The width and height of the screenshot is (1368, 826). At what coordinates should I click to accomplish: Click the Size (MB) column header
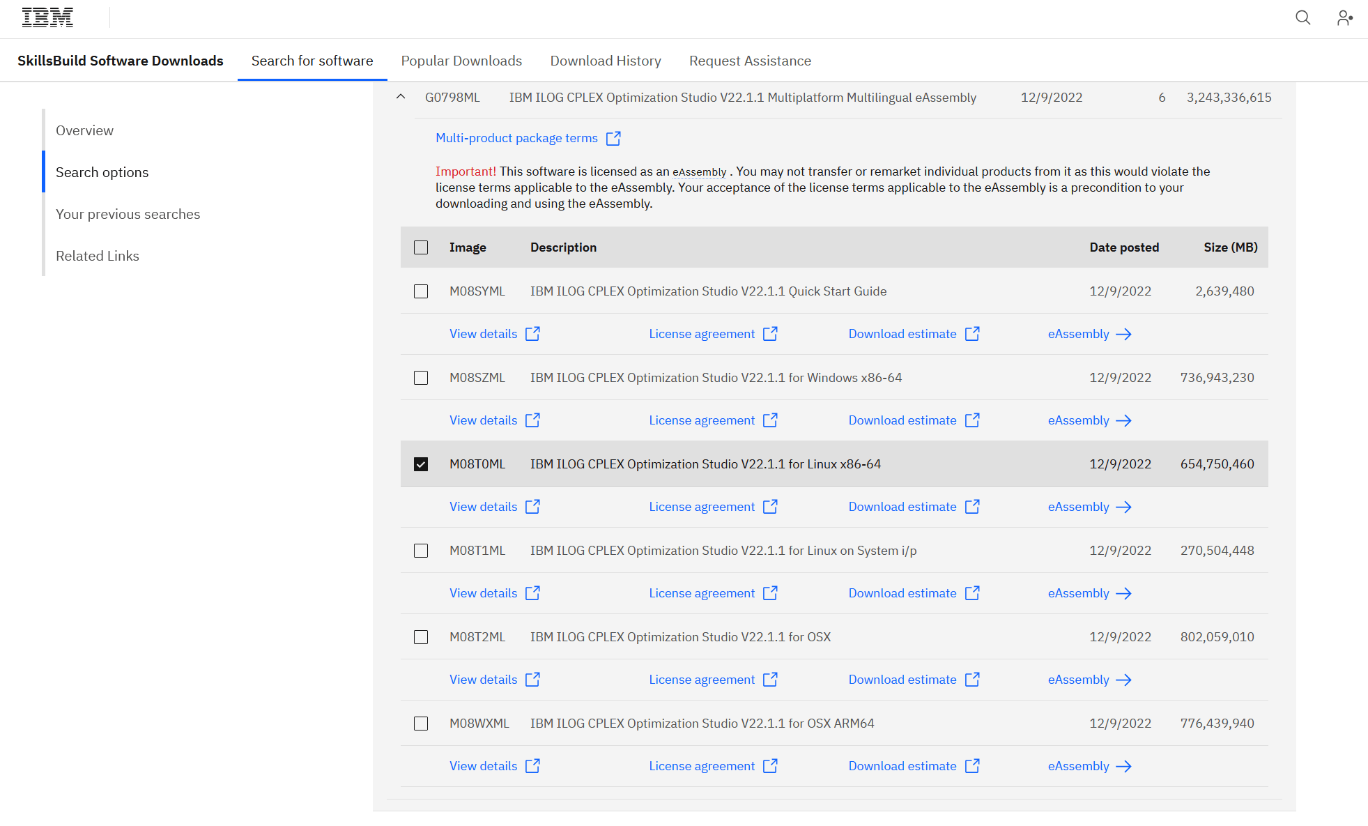(1230, 247)
